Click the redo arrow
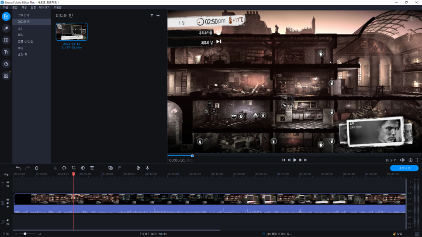 tap(28, 168)
